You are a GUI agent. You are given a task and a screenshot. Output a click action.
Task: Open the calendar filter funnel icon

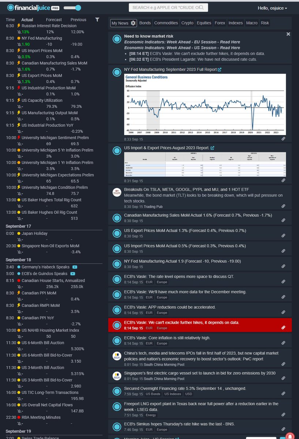click(97, 19)
